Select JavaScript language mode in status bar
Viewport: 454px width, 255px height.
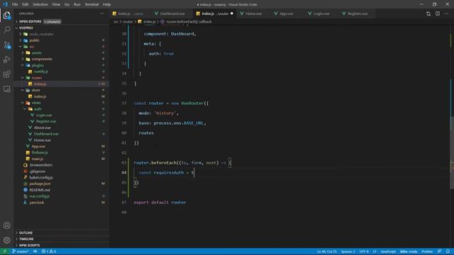click(x=388, y=251)
